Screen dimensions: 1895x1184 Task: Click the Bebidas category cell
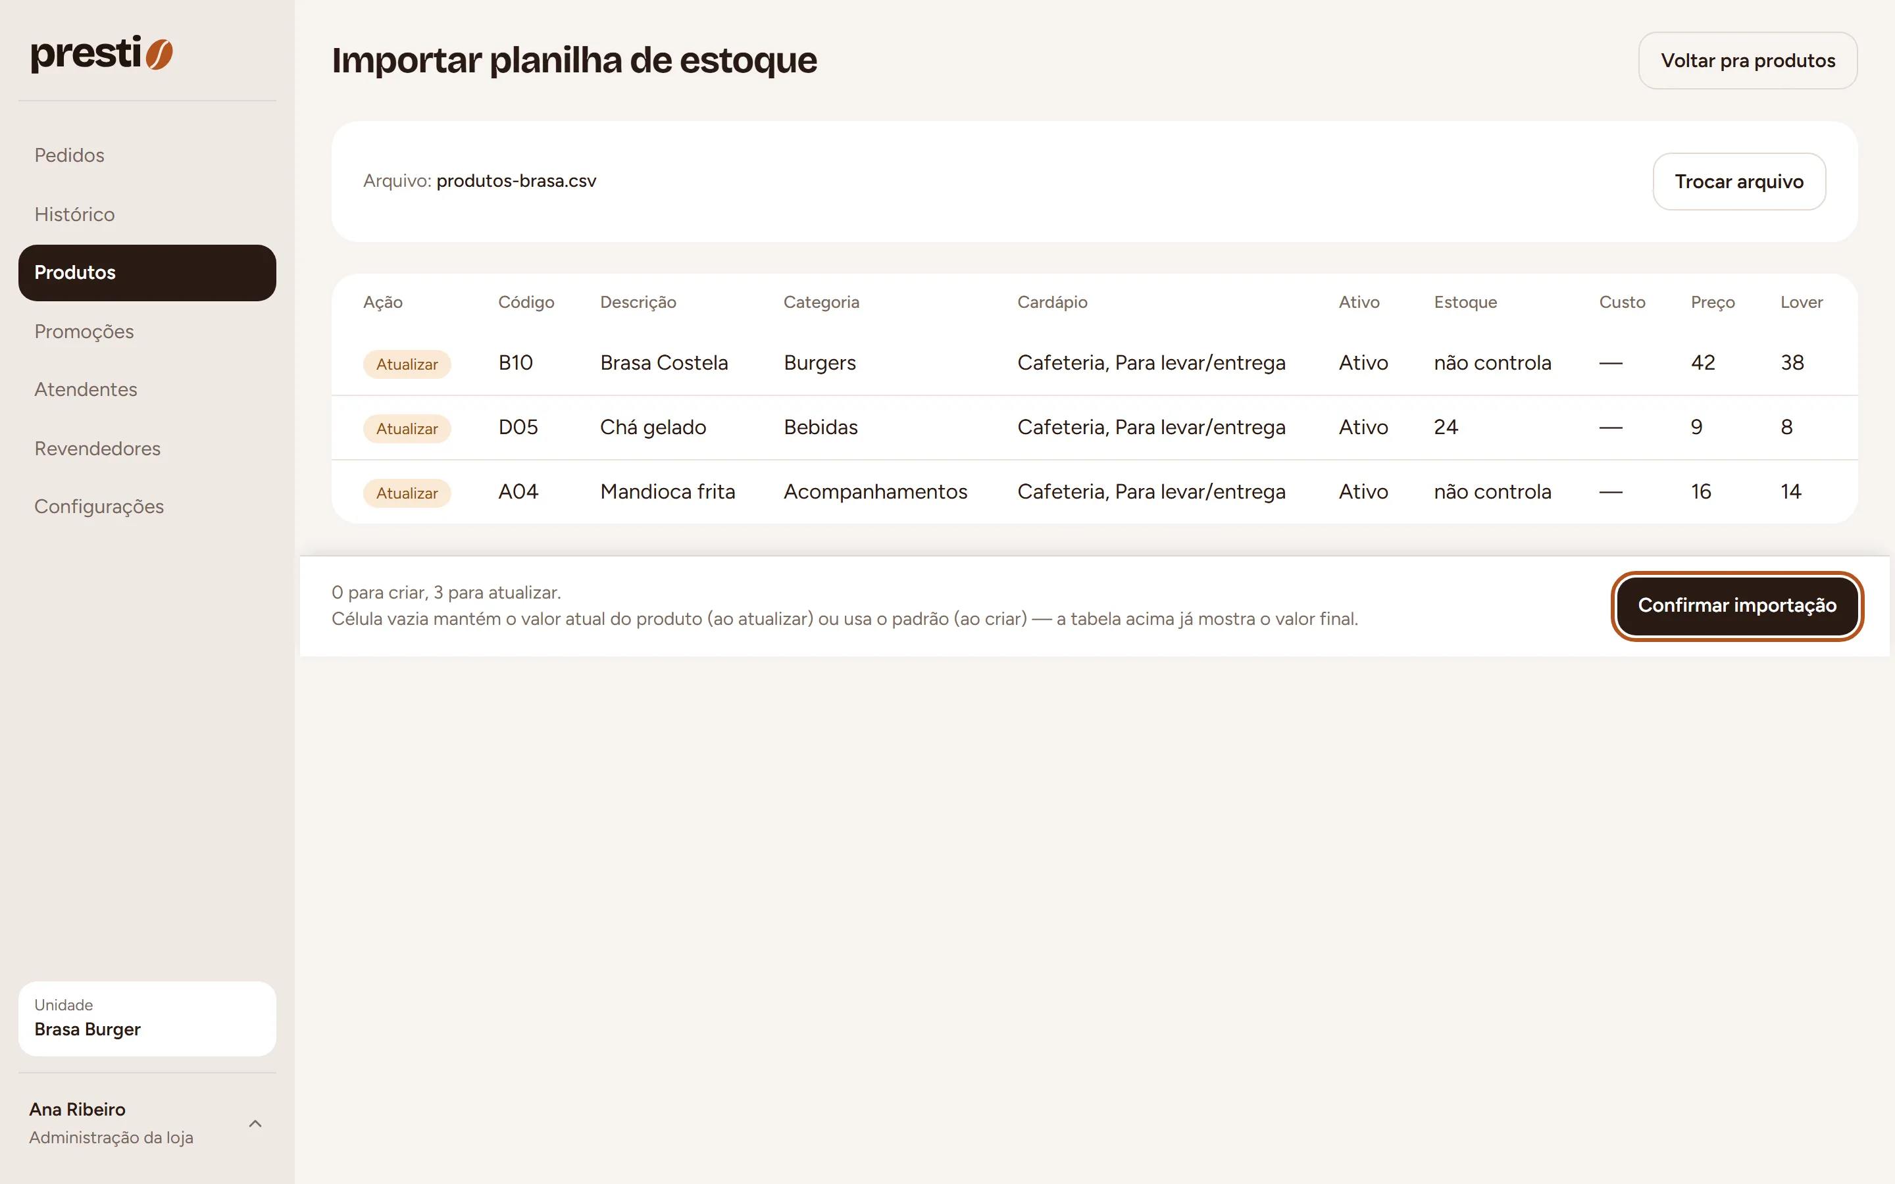(820, 427)
